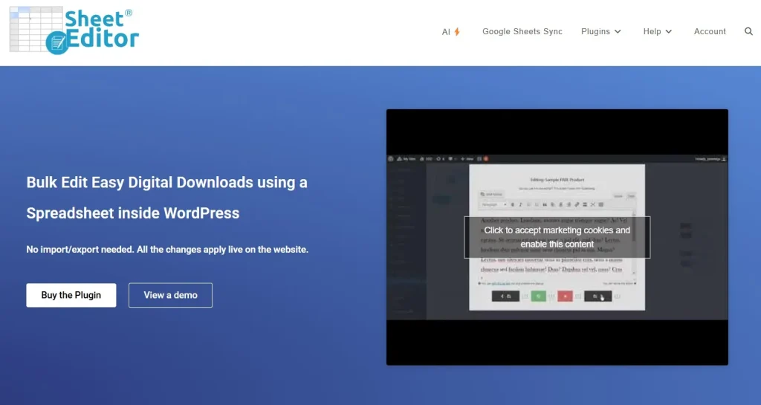Click the green button in video preview
Image resolution: width=761 pixels, height=405 pixels.
pyautogui.click(x=538, y=297)
